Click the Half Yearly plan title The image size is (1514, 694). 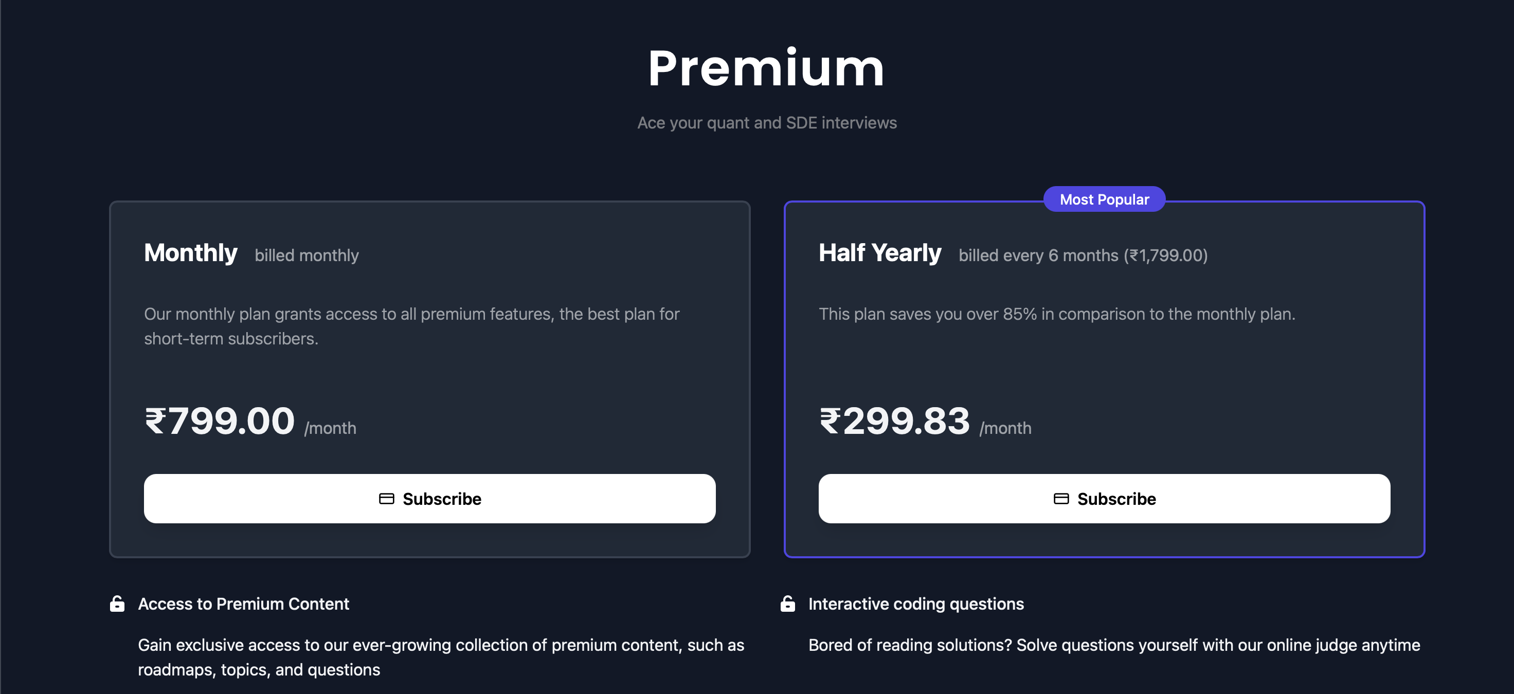coord(879,253)
